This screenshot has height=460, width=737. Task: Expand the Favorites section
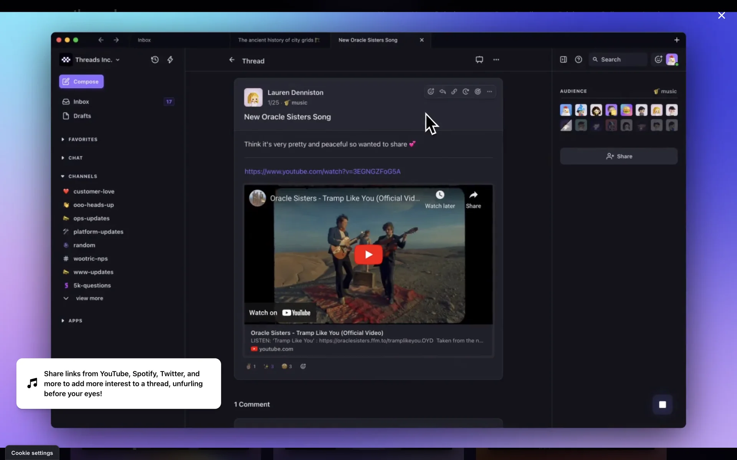(83, 140)
